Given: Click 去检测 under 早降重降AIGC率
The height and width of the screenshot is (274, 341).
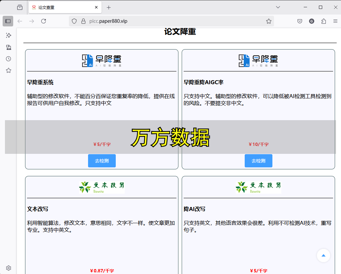Looking at the screenshot, I should pyautogui.click(x=258, y=161).
